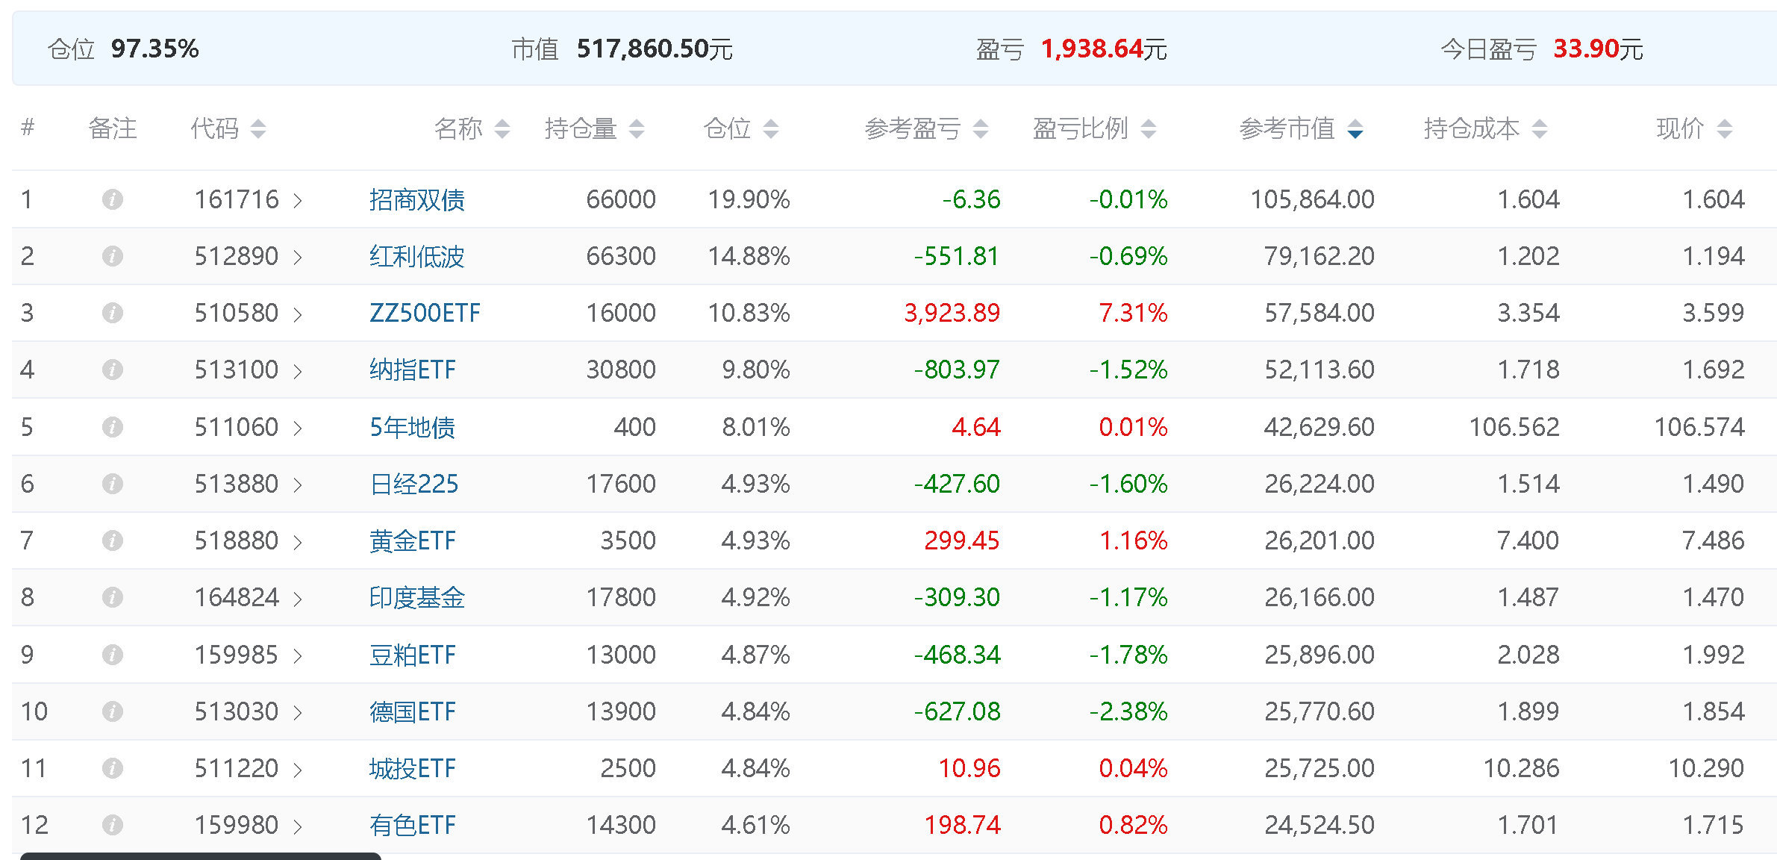
Task: Expand chevron next to code 513100
Action: click(298, 370)
